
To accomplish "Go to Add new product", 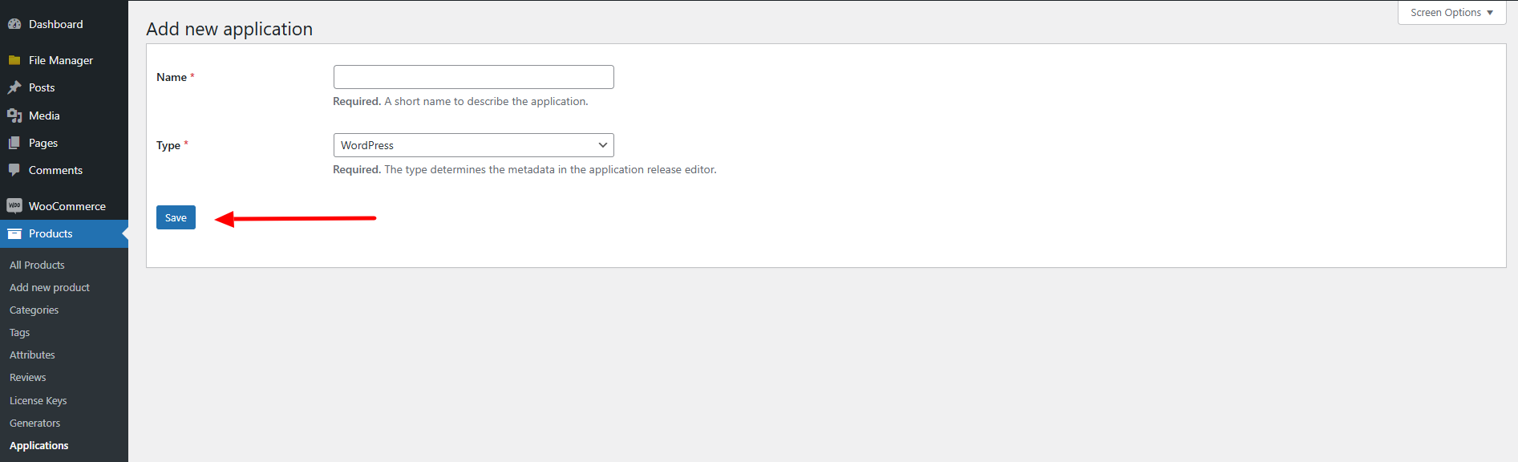I will point(50,287).
